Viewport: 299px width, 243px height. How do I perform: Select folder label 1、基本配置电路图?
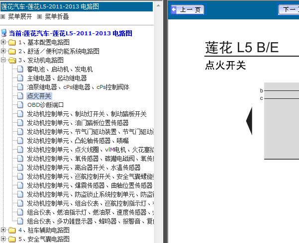point(44,42)
